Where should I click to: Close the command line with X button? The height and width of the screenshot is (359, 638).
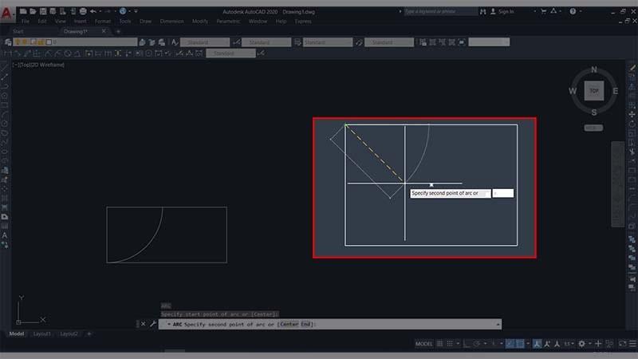(143, 324)
